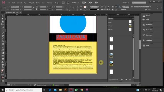Viewport: 164px width, 92px height.
Task: Toggle the reference point locator grid
Action: coord(5,8)
